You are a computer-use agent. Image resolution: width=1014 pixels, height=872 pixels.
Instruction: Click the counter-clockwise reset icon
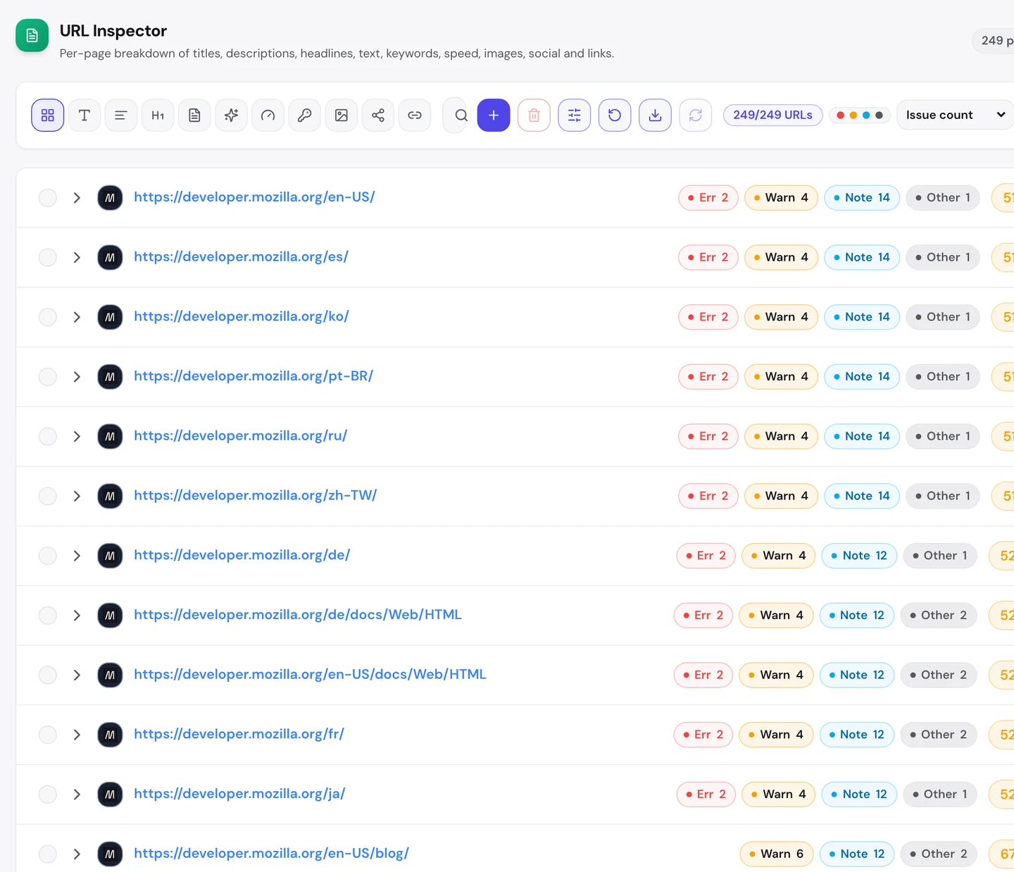(x=615, y=115)
